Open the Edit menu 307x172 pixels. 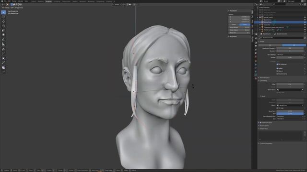point(9,1)
